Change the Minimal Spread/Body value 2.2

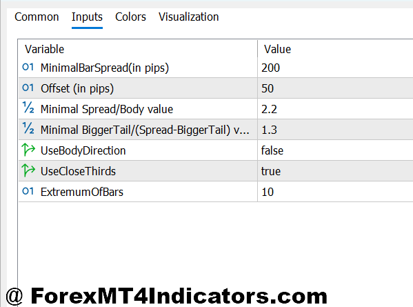pyautogui.click(x=335, y=109)
